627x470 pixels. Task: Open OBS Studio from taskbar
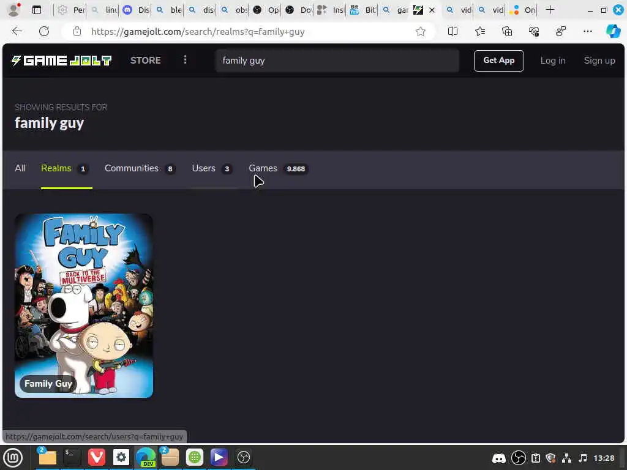click(244, 457)
